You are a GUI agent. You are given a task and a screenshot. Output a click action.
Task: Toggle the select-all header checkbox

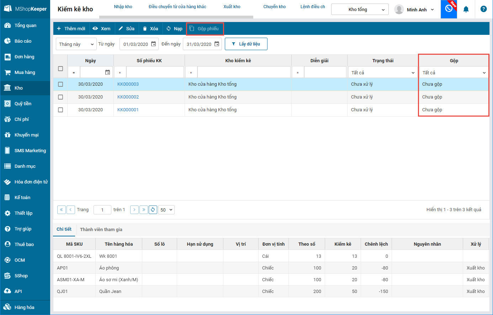pos(60,69)
